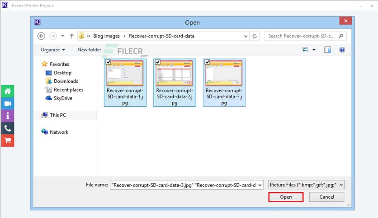Click Blog images in address path
Screen dimensions: 378x218
coord(106,36)
